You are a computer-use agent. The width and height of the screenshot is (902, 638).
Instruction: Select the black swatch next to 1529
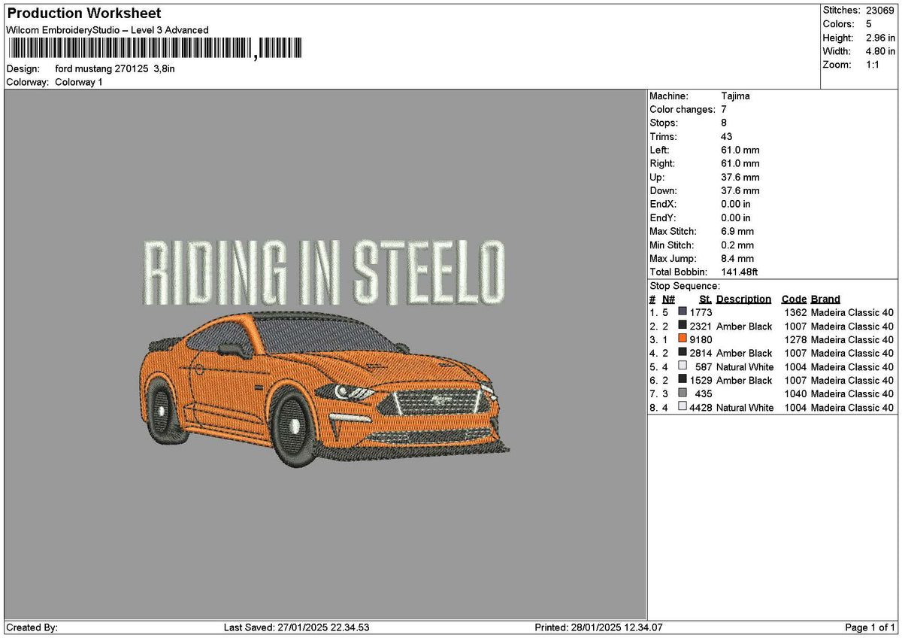[x=683, y=379]
